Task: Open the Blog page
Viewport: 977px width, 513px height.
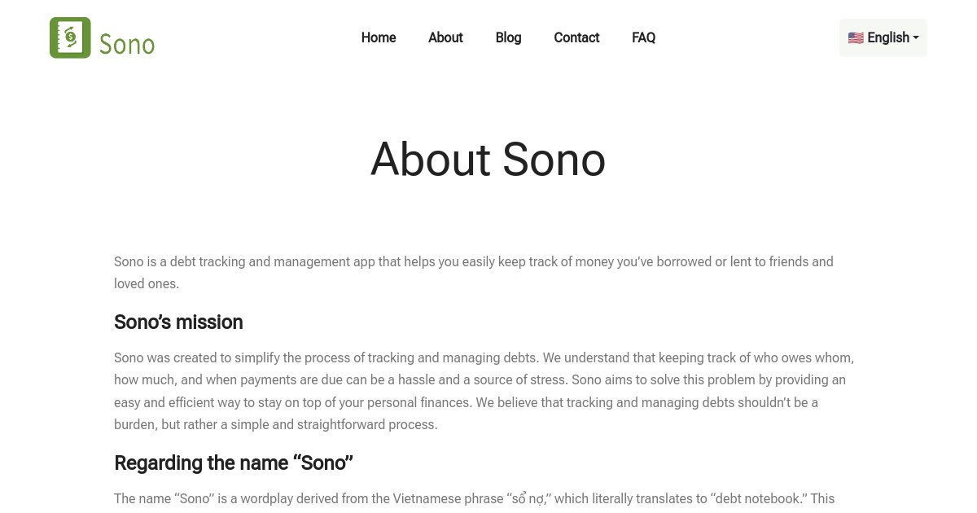Action: pos(508,37)
